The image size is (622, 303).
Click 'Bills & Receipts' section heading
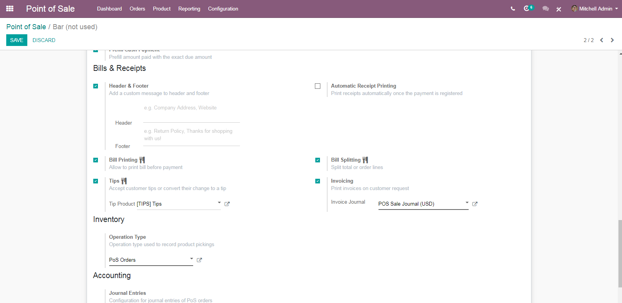click(119, 68)
